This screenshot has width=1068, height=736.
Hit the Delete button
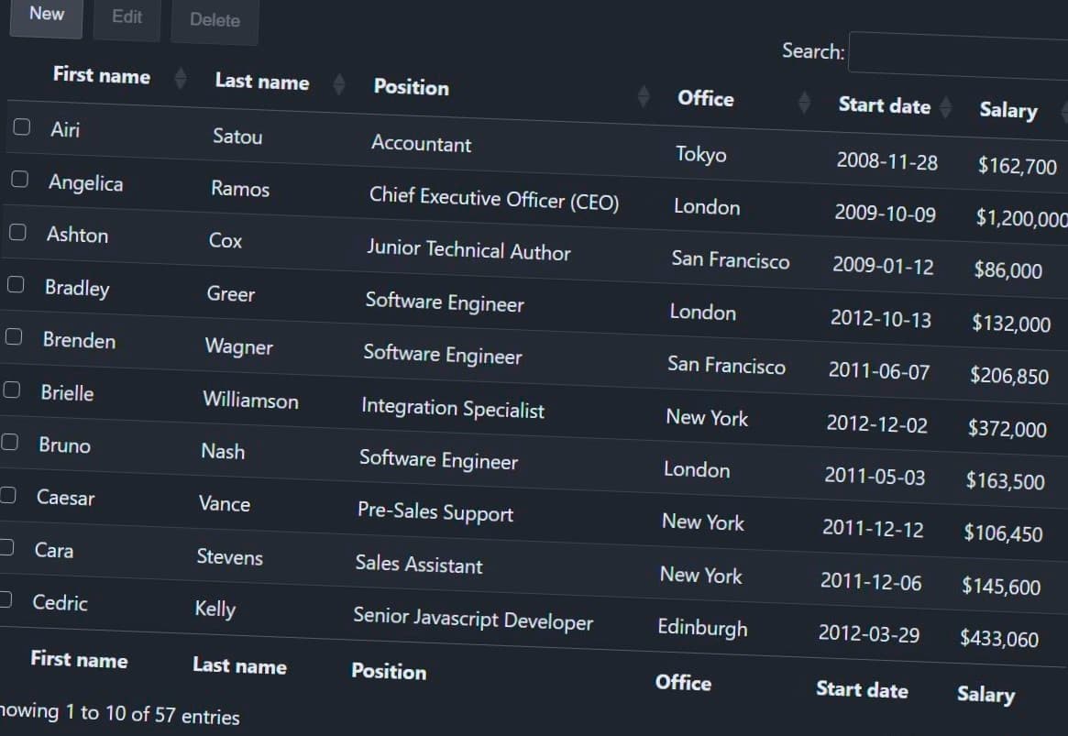point(215,20)
